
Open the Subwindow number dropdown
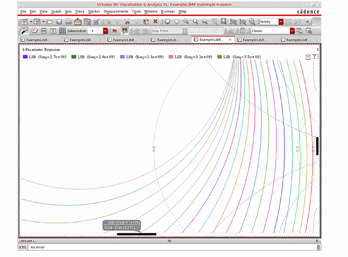105,31
